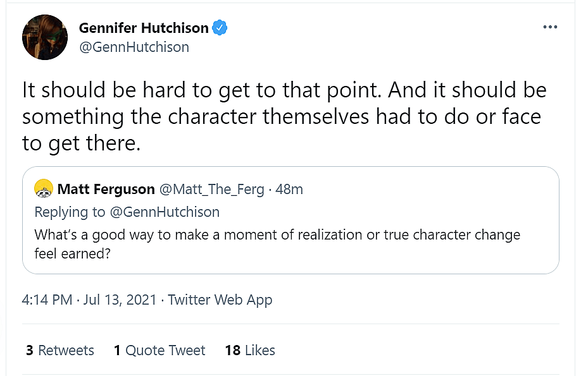This screenshot has width=581, height=376.
Task: View the 1 Quote Tweet list
Action: pyautogui.click(x=159, y=350)
